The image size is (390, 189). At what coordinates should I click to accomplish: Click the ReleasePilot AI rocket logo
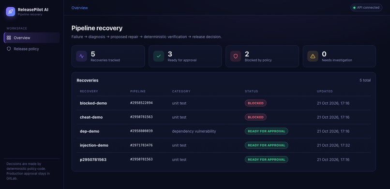11,12
